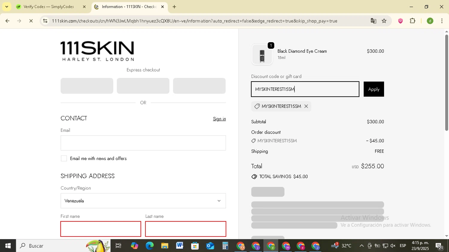Click the ESP language indicator
449x252 pixels.
403,246
